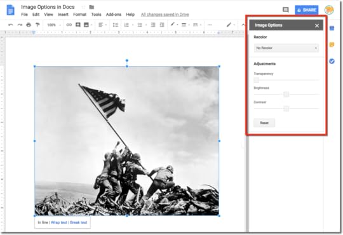
Task: Click 'All changes saved in Drive' link
Action: (x=165, y=15)
